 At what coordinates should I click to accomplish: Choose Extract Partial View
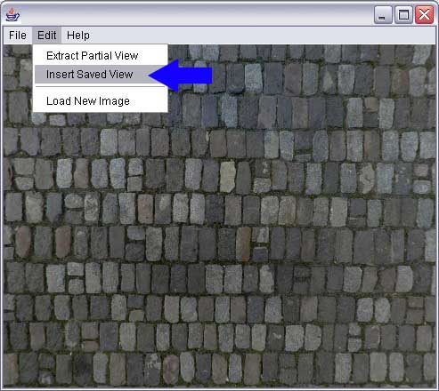[x=93, y=56]
